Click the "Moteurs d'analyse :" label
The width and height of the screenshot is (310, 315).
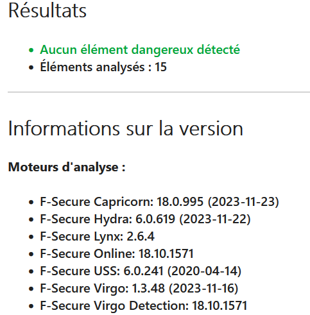click(x=67, y=167)
